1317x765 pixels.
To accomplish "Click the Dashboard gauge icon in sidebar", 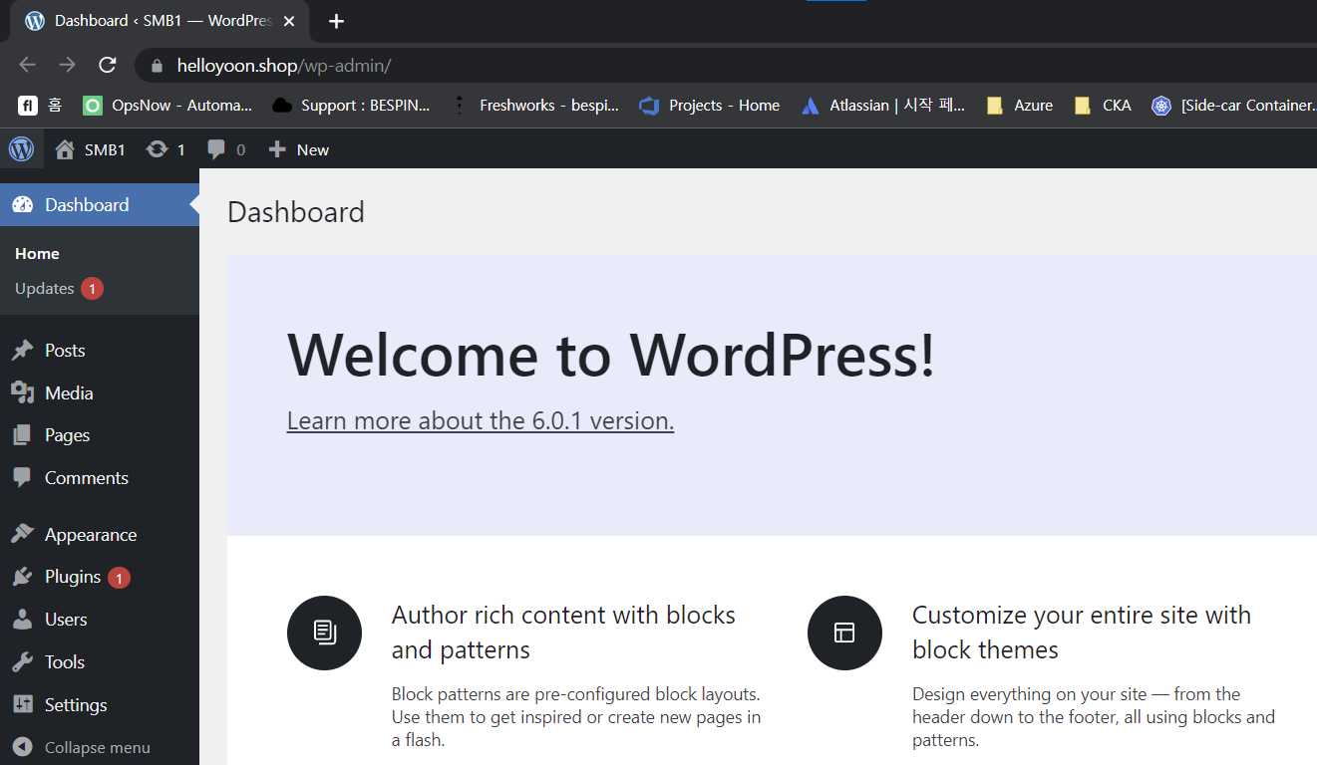I will click(x=22, y=204).
